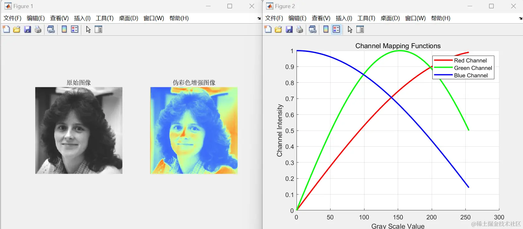Open 桌面(D) menu in Figure 1
The image size is (523, 229).
129,18
